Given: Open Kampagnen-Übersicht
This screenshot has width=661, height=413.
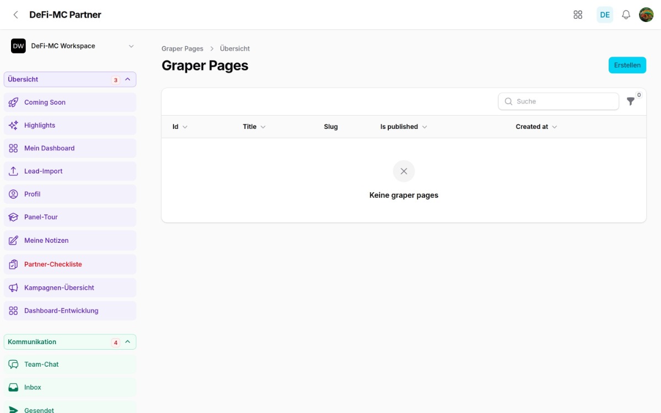Looking at the screenshot, I should (70, 287).
